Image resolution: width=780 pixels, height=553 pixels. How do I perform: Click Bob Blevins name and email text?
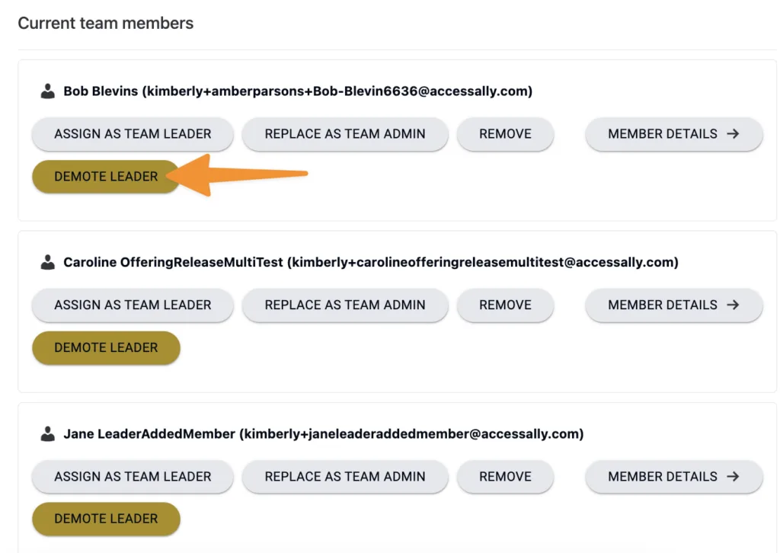[x=297, y=91]
